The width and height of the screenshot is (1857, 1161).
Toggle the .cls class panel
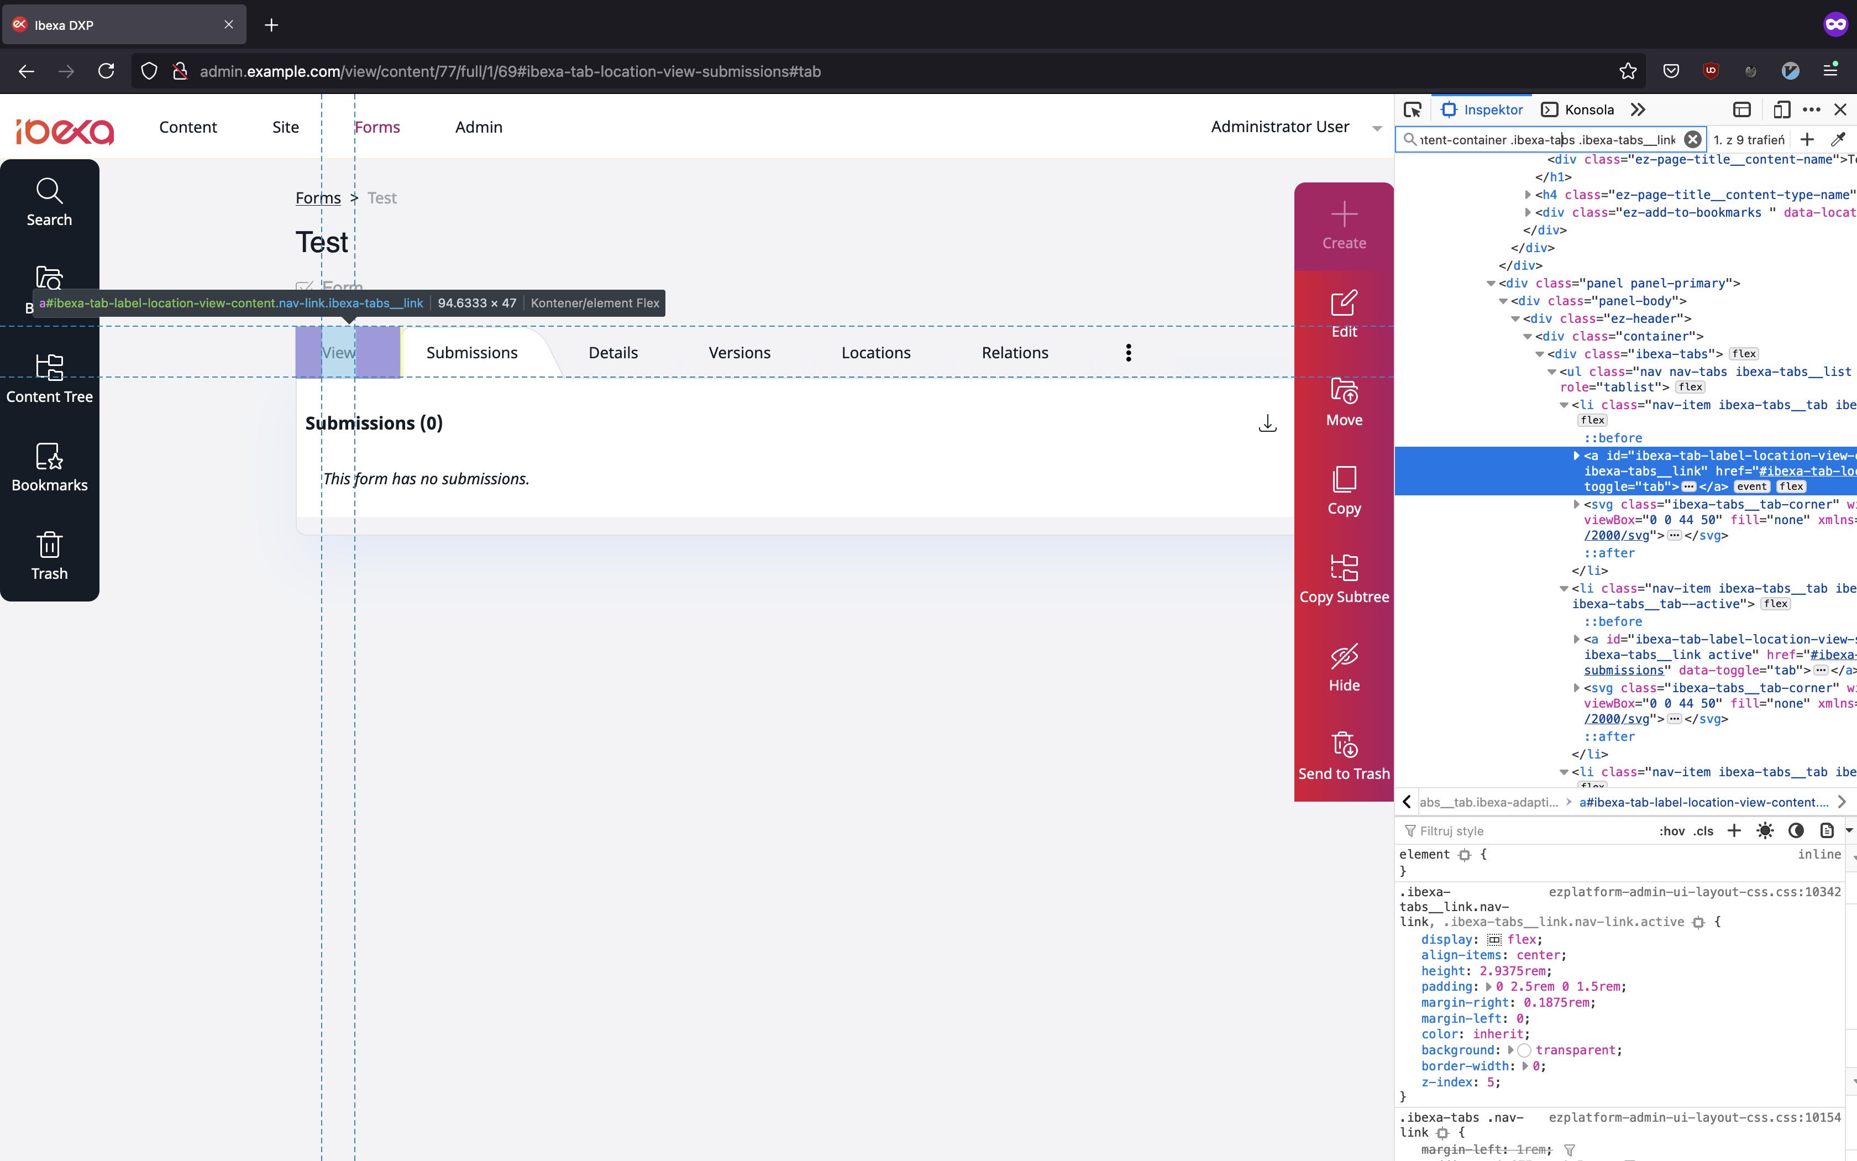1703,831
